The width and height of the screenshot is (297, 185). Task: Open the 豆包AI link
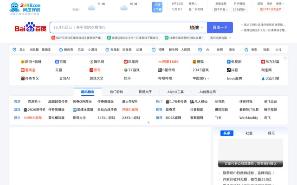[x=65, y=78]
